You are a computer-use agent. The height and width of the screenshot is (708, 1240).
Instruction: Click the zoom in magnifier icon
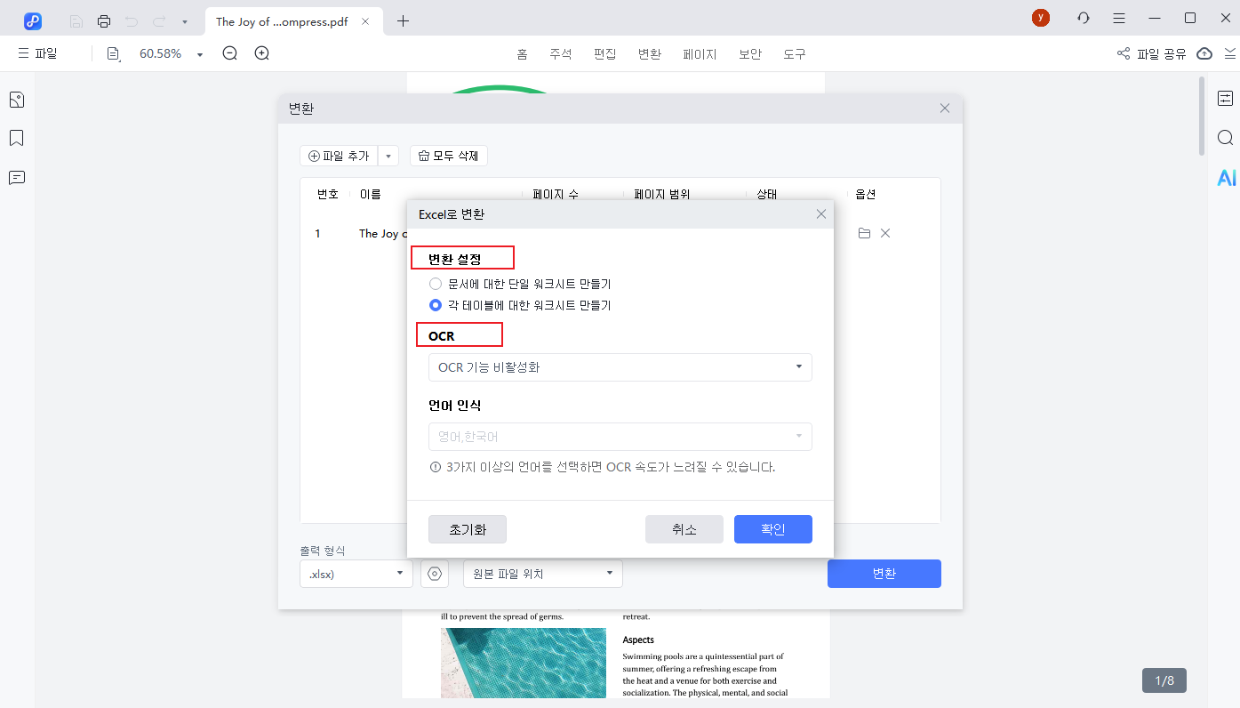(262, 53)
